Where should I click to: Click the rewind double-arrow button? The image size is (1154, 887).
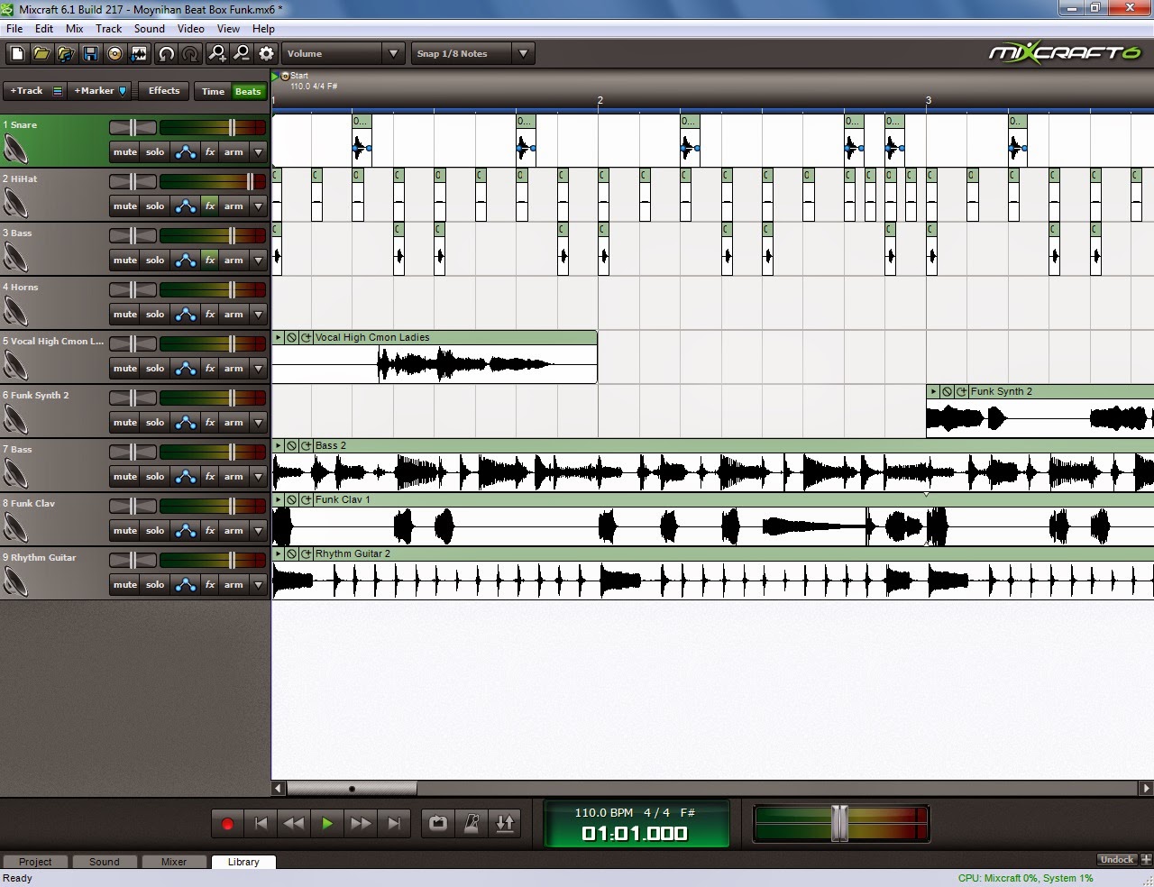(x=294, y=823)
